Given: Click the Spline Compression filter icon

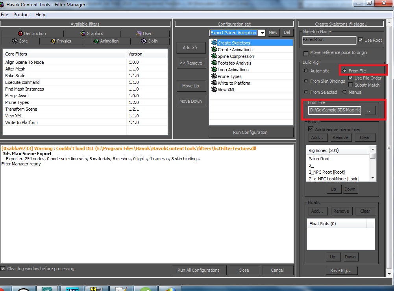Looking at the screenshot, I should click(214, 56).
